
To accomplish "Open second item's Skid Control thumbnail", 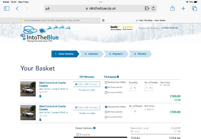I will click(x=28, y=112).
